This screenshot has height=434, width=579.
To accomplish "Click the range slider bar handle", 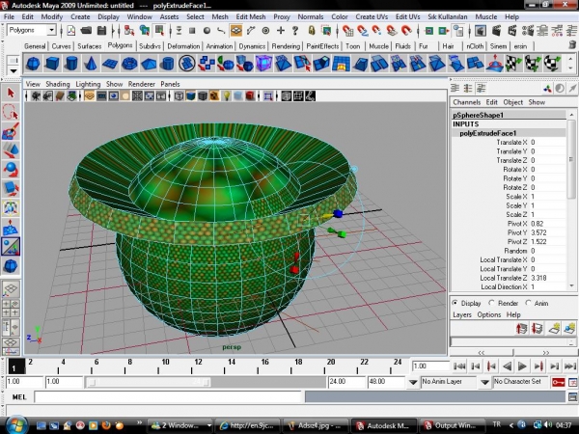I will click(x=150, y=382).
